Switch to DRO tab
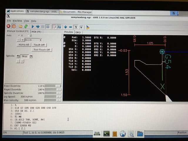The height and width of the screenshot is (141, 188). (x=78, y=32)
